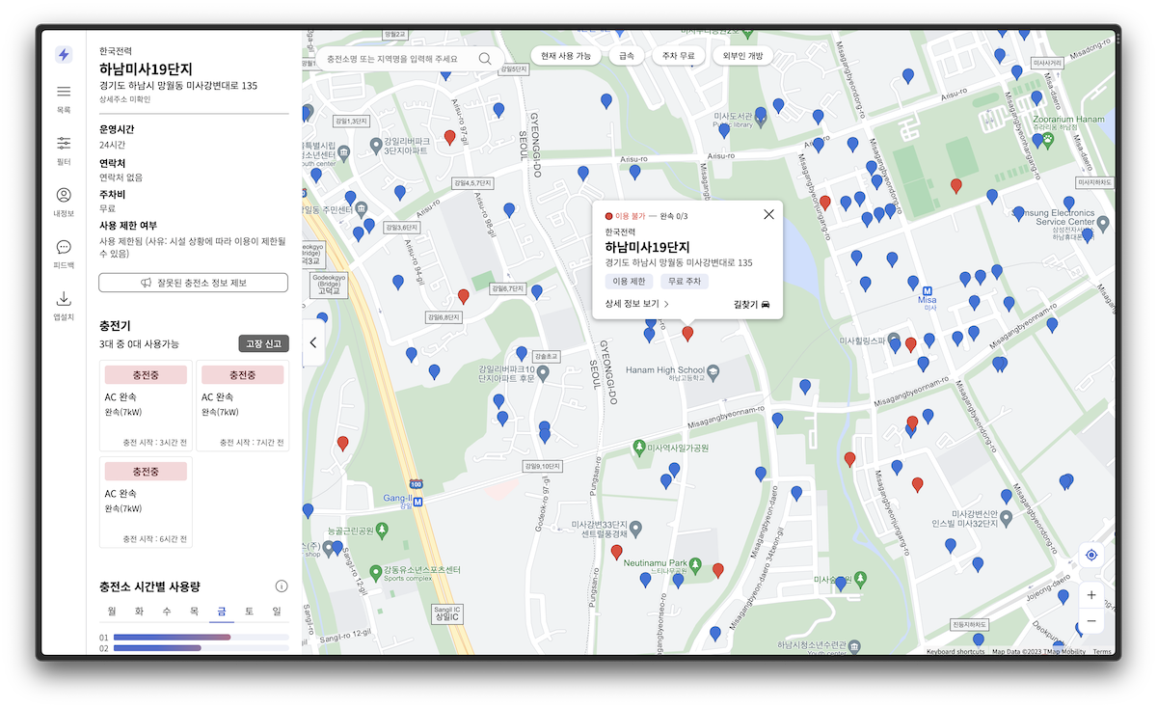
Task: Select charger card started 7시간 전
Action: (242, 406)
